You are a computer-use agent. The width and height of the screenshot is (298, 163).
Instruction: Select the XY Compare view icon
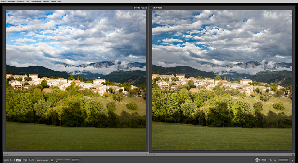19,160
